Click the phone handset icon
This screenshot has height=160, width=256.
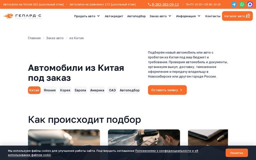coord(149,4)
